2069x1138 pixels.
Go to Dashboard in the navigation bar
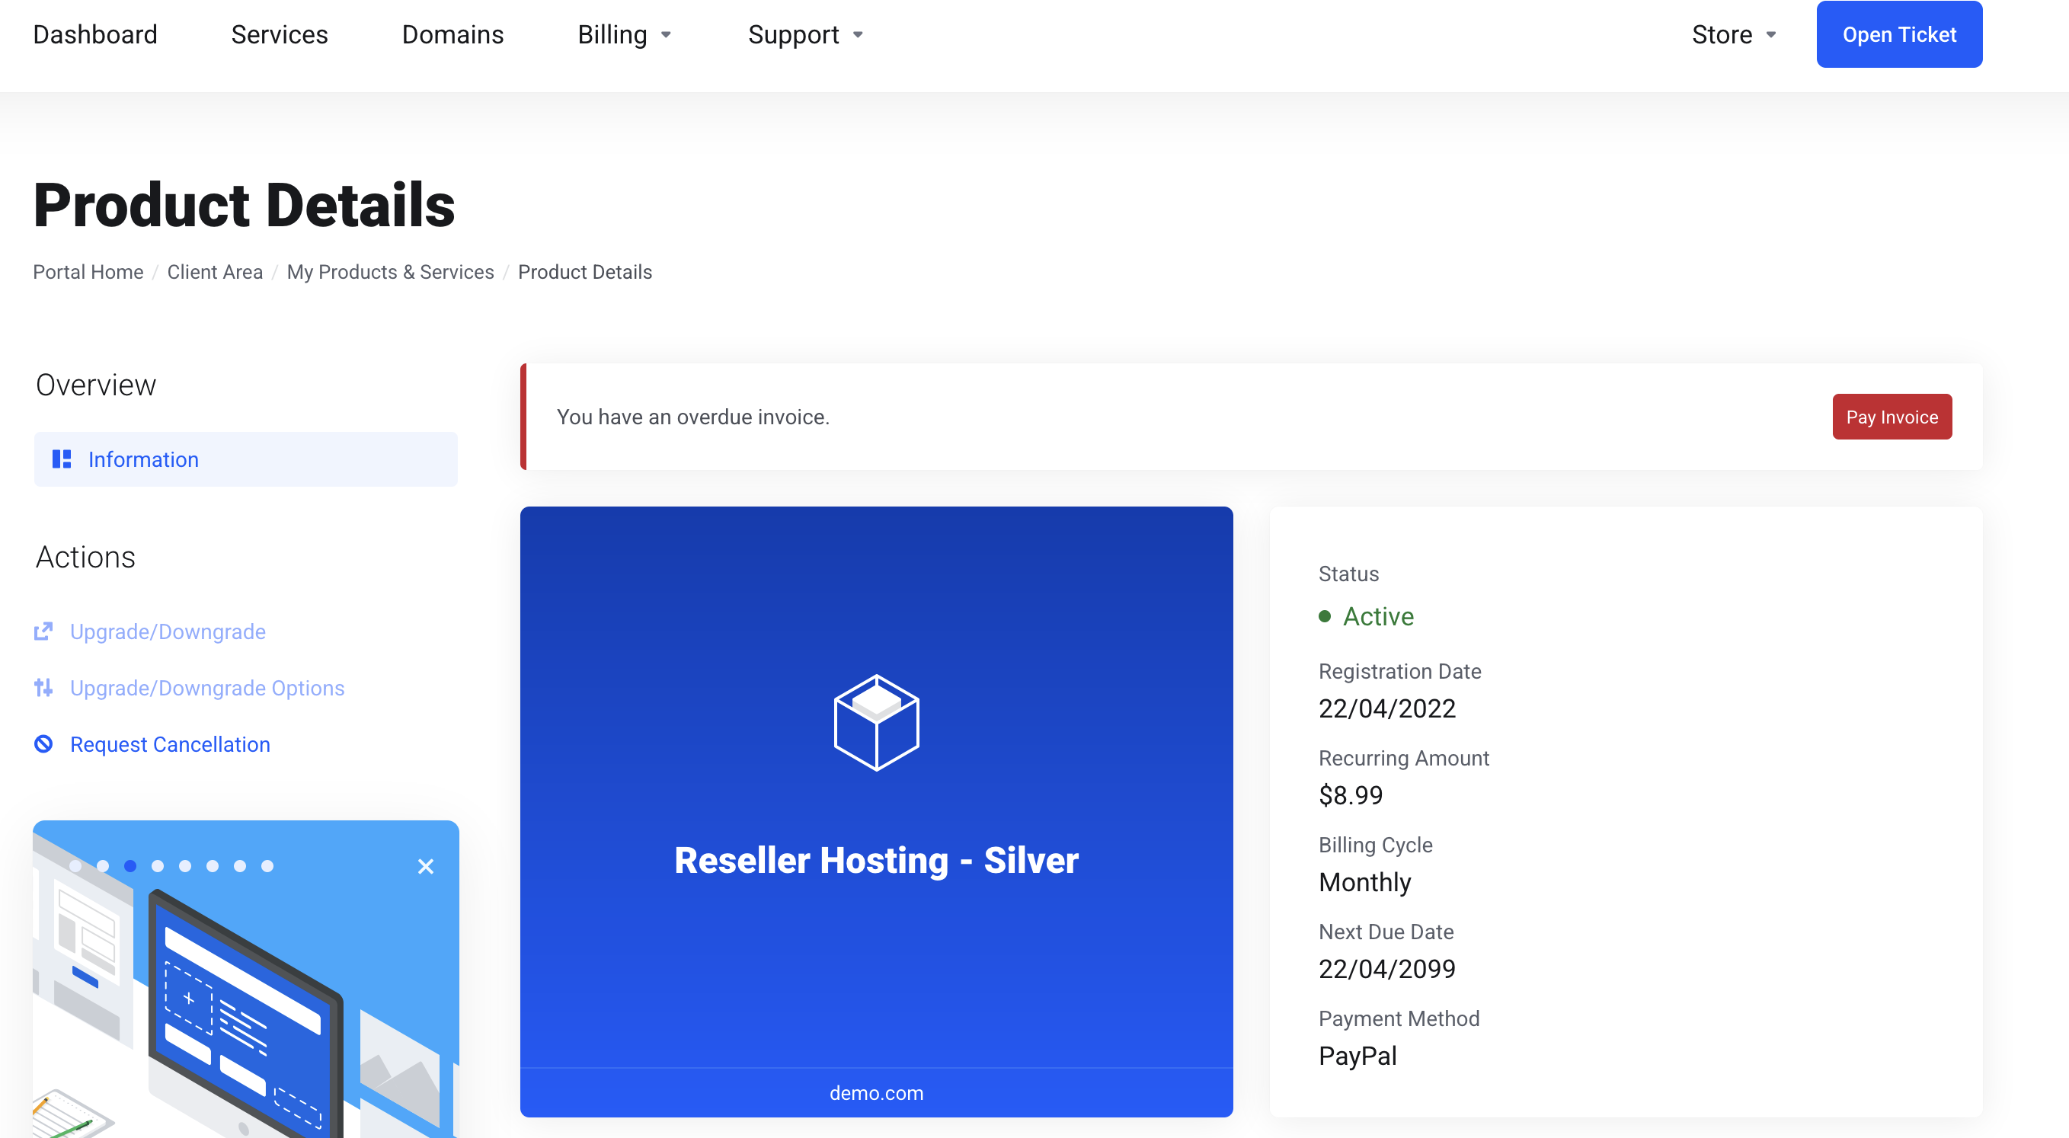click(x=94, y=34)
